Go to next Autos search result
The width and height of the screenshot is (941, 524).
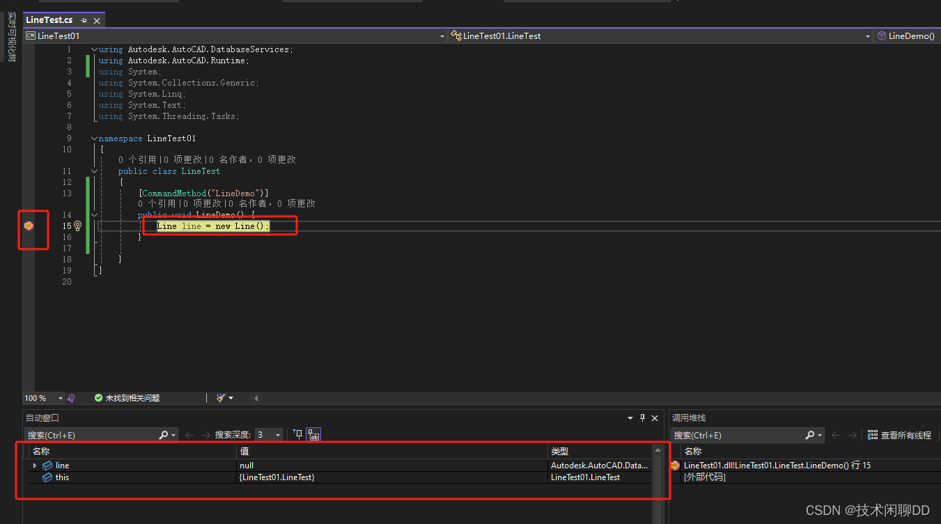(x=205, y=435)
